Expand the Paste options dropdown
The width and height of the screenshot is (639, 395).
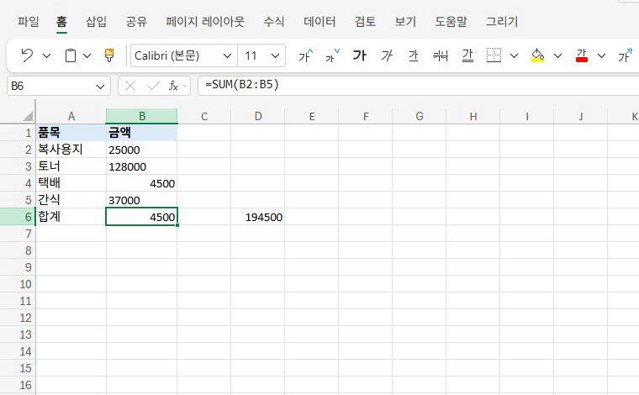[x=87, y=55]
